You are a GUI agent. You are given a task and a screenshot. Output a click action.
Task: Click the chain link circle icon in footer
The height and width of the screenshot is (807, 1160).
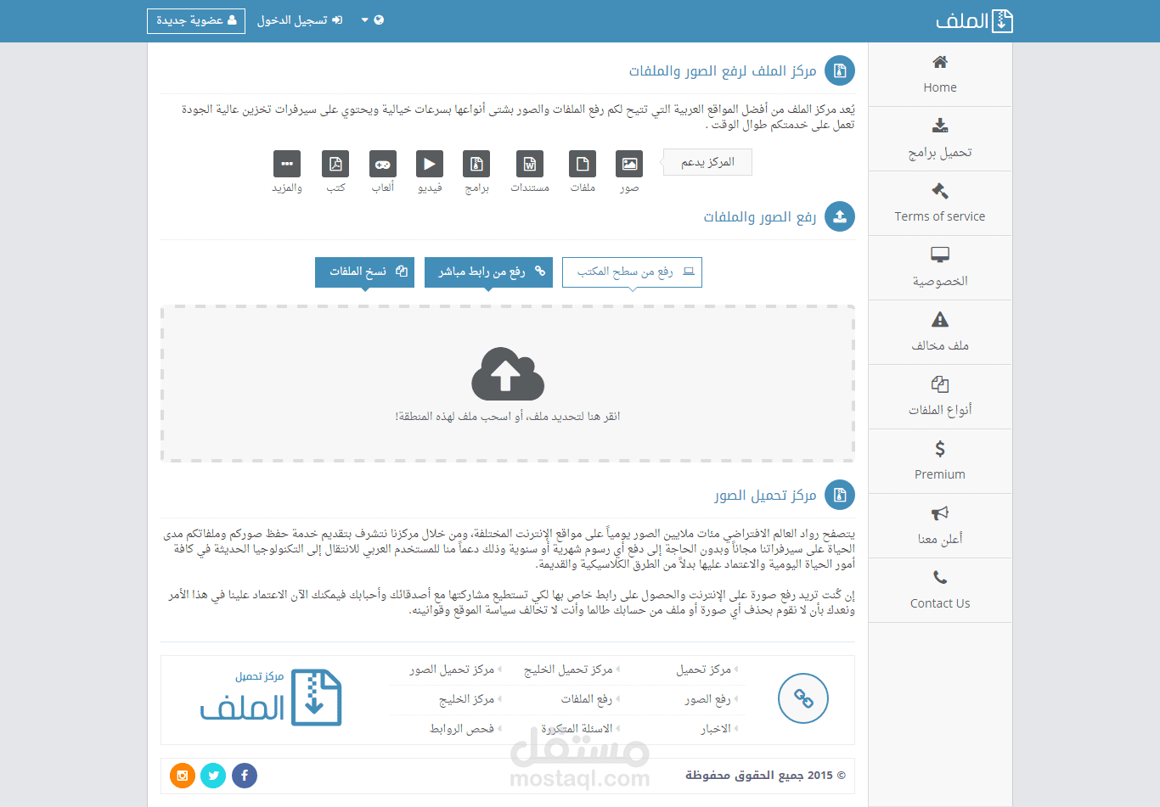[x=802, y=698]
